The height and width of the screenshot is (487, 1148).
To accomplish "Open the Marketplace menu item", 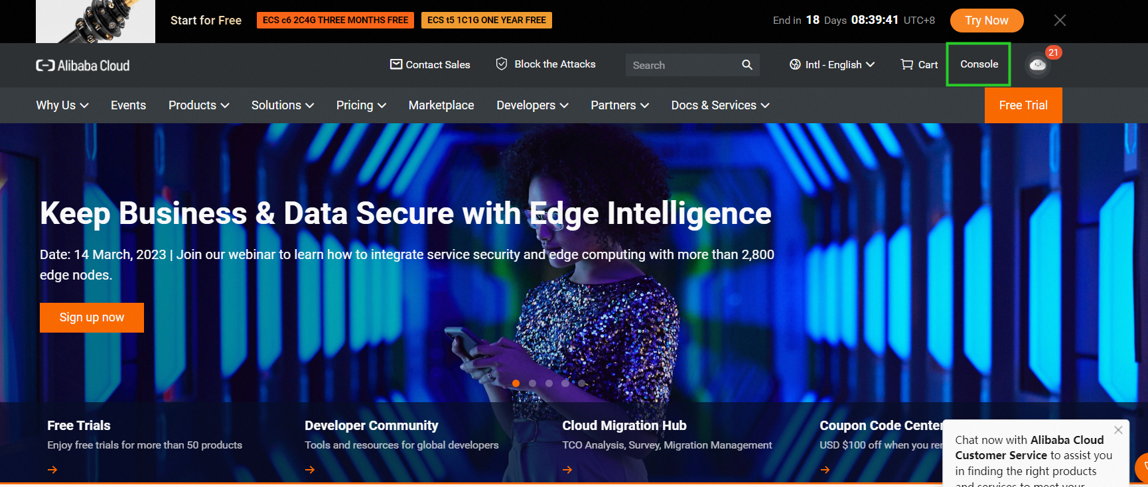I will tap(441, 105).
